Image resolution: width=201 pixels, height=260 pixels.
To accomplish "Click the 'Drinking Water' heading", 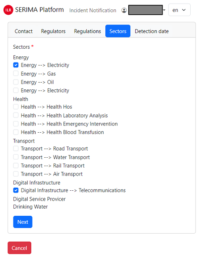I will (x=30, y=207).
